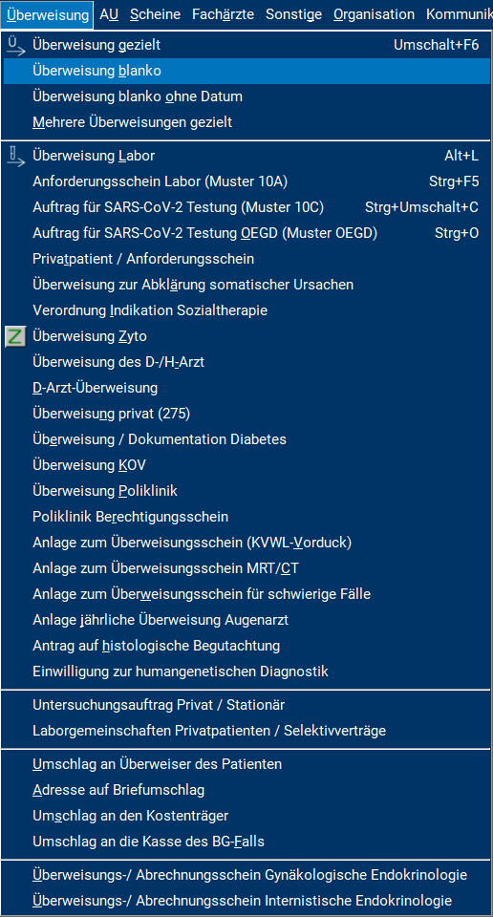Select the Überweisung Labor entry

click(246, 156)
